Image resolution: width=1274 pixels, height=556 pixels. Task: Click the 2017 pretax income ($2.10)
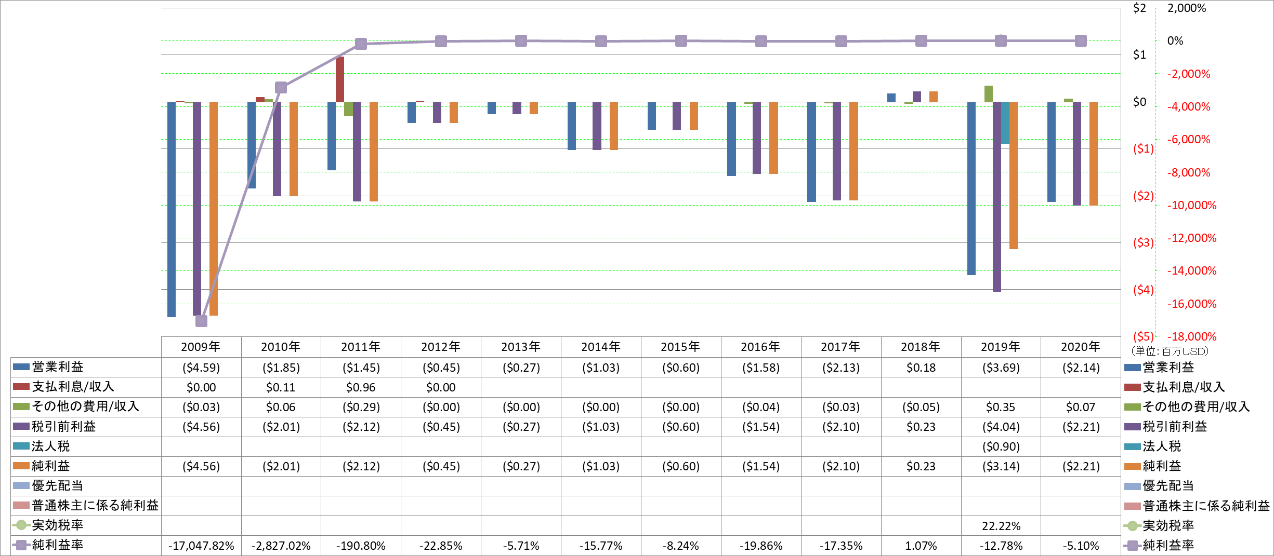tap(841, 427)
